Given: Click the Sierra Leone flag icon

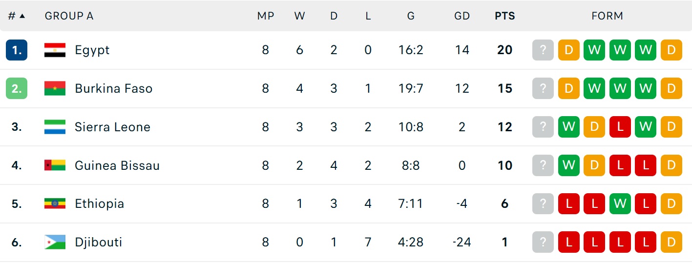Looking at the screenshot, I should coord(55,127).
